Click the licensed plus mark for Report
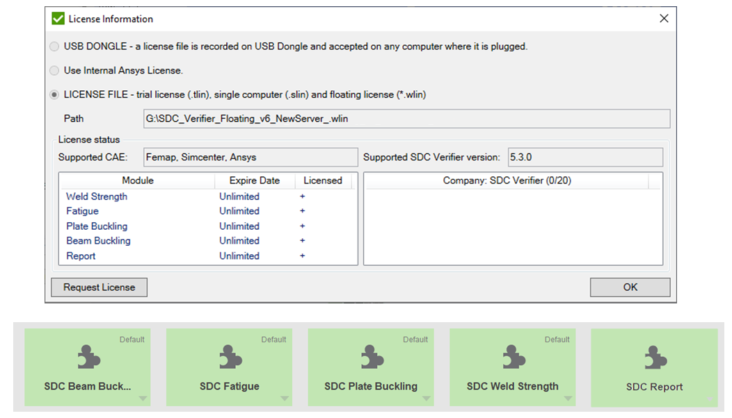The height and width of the screenshot is (418, 732). tap(303, 256)
